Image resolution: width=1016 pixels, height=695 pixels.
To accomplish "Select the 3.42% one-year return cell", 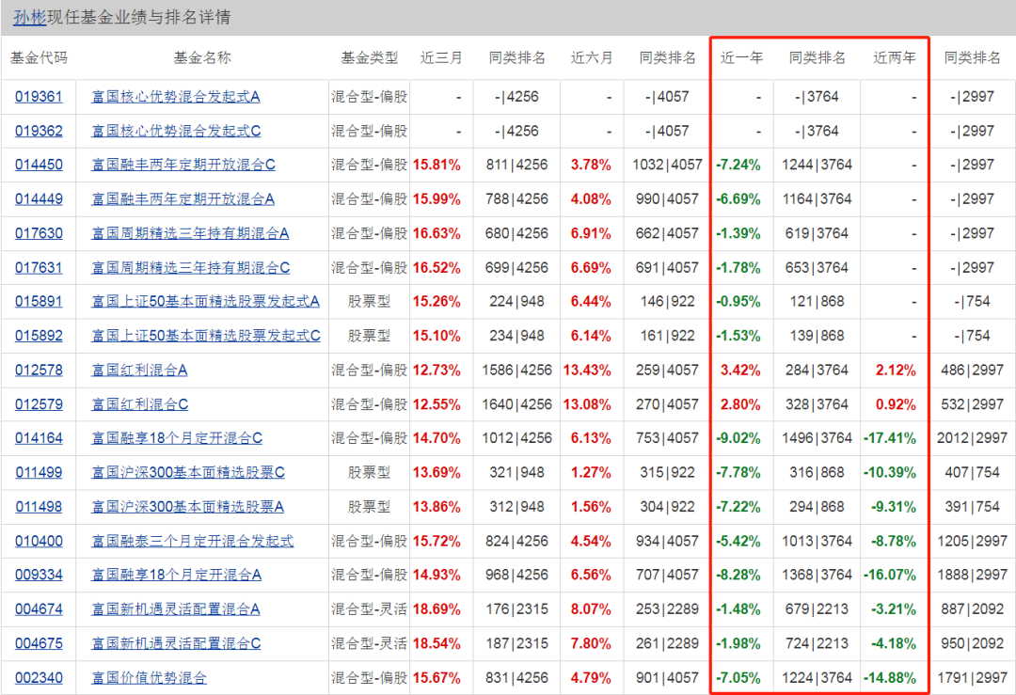I will pos(740,370).
